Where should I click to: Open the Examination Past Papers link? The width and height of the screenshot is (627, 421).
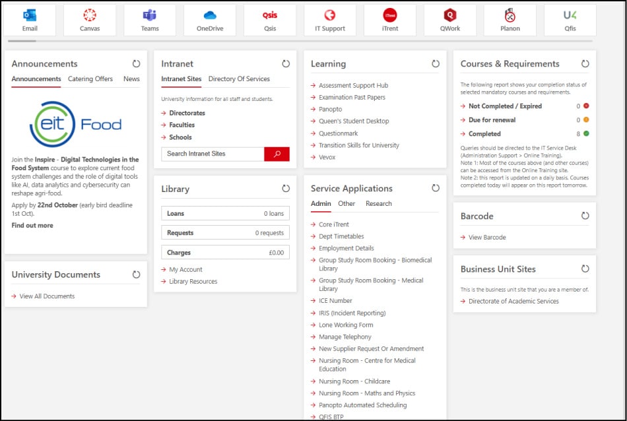tap(352, 98)
